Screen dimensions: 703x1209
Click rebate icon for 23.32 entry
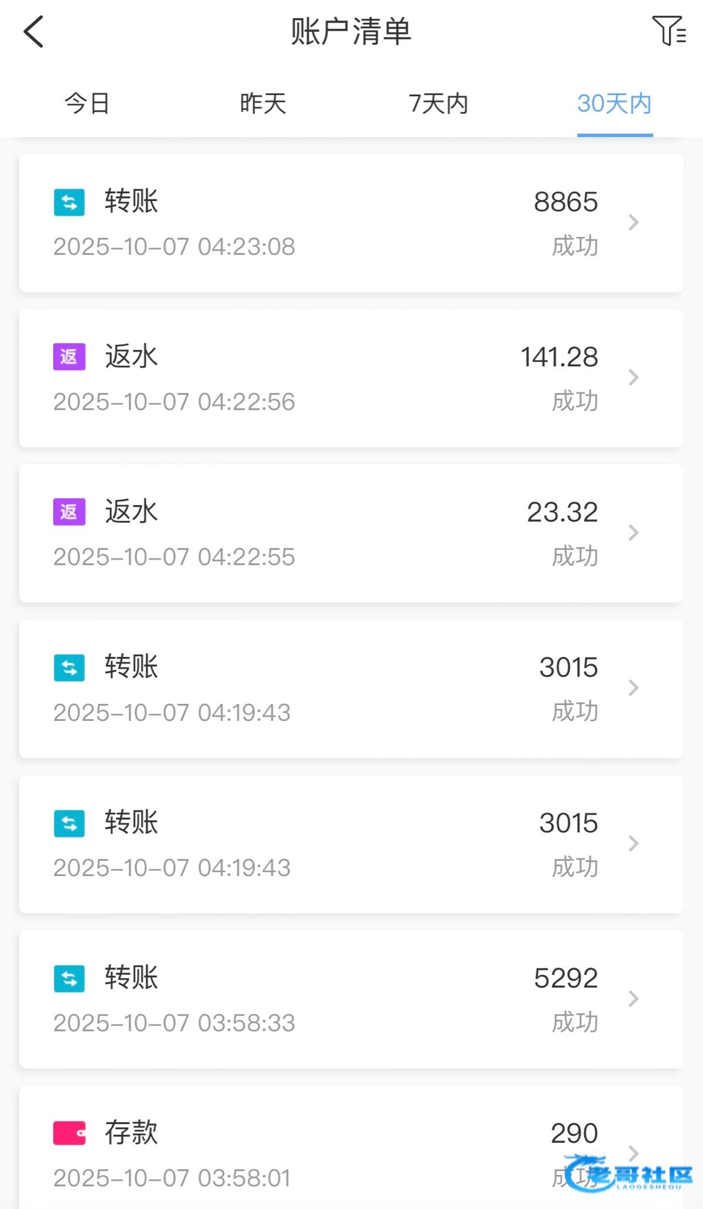click(69, 512)
